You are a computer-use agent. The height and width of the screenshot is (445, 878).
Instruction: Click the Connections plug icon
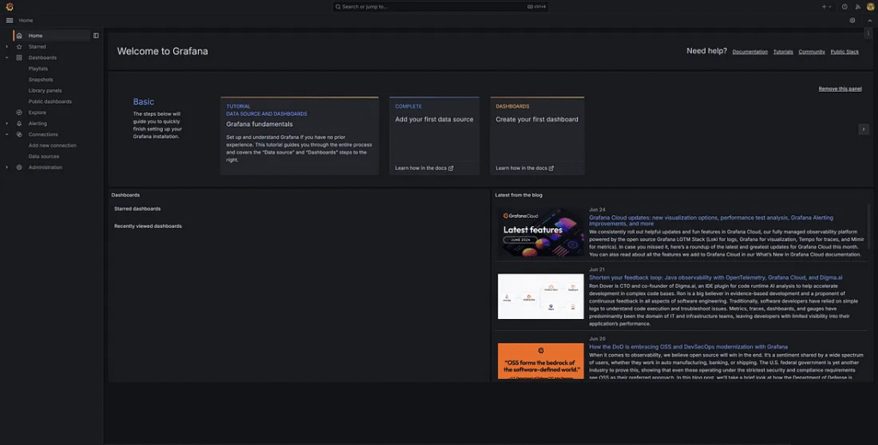click(19, 135)
